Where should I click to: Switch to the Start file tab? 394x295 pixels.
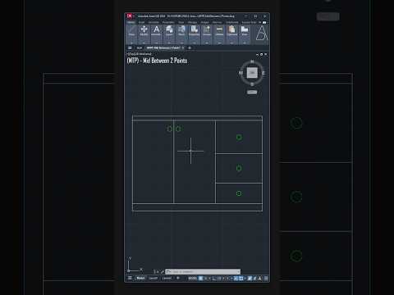point(140,48)
